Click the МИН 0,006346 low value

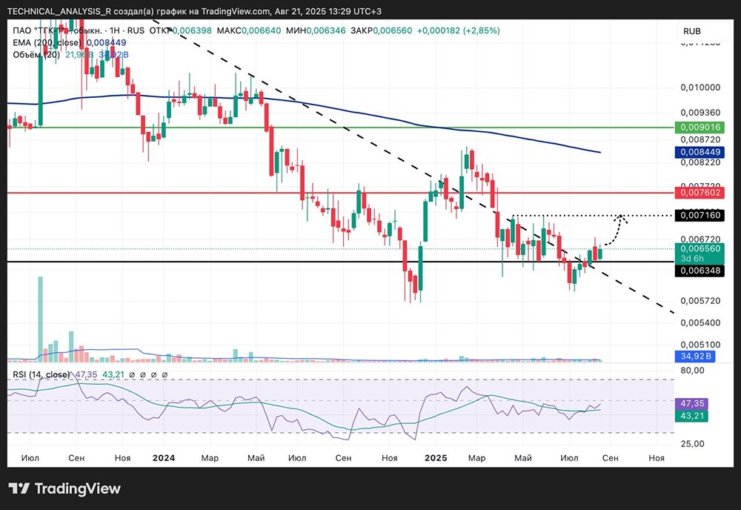click(316, 30)
